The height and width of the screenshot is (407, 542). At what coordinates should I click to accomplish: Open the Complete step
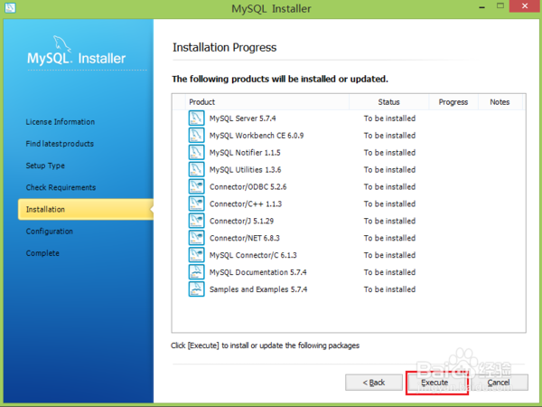pyautogui.click(x=42, y=253)
